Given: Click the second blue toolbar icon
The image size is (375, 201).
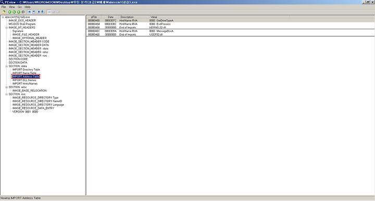Looking at the screenshot, I should (34, 11).
